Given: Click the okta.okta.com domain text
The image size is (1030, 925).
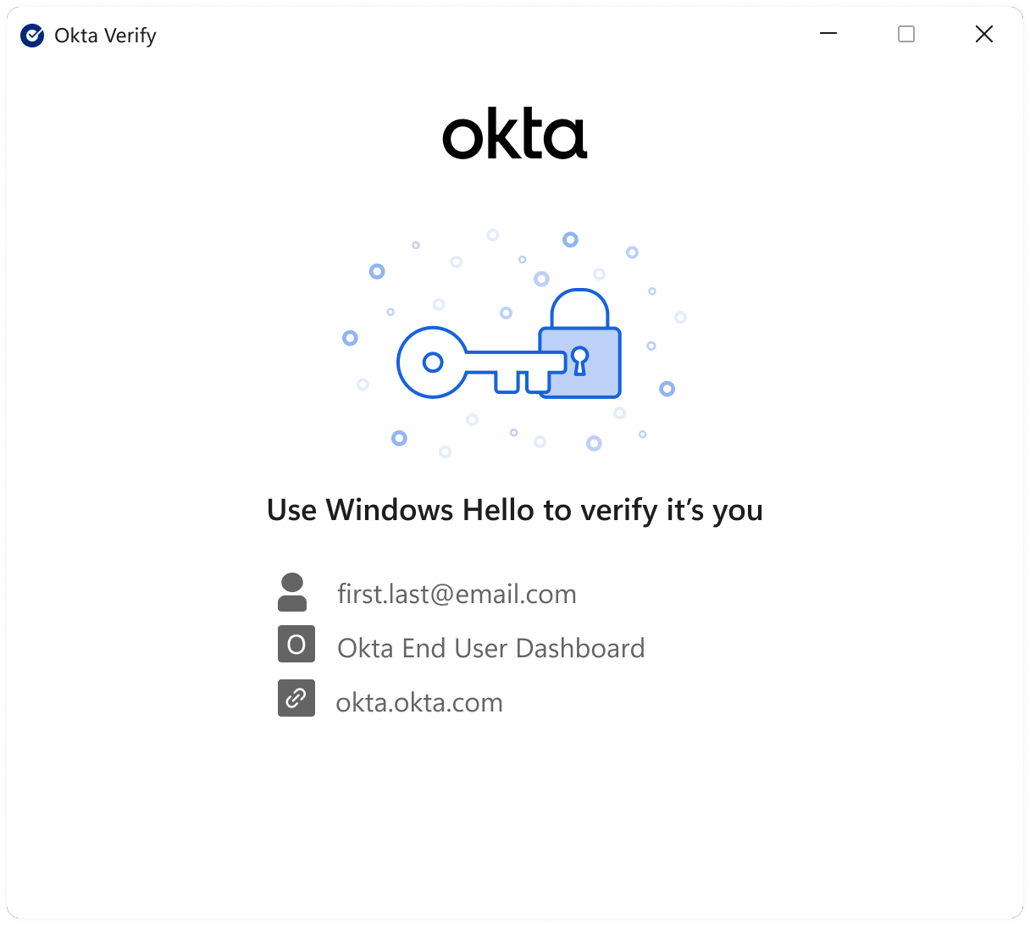Looking at the screenshot, I should 419,702.
